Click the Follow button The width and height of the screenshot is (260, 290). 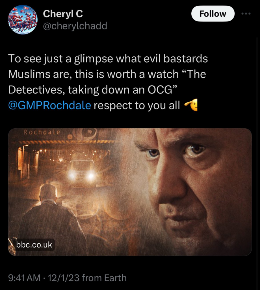(x=213, y=14)
